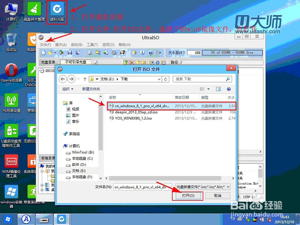Open the recent locations dropdown arrow
The image size is (300, 225).
point(78,79)
